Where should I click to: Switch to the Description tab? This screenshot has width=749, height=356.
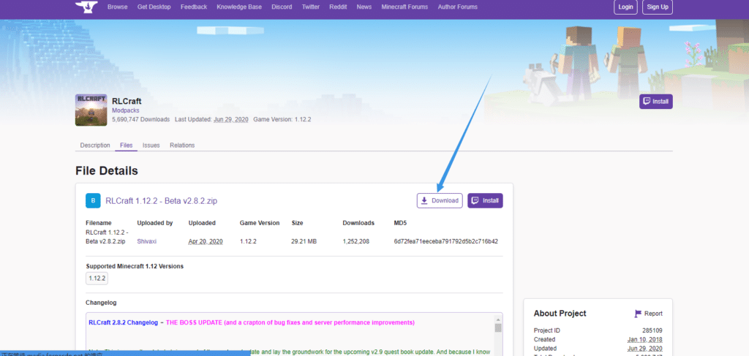pyautogui.click(x=95, y=145)
